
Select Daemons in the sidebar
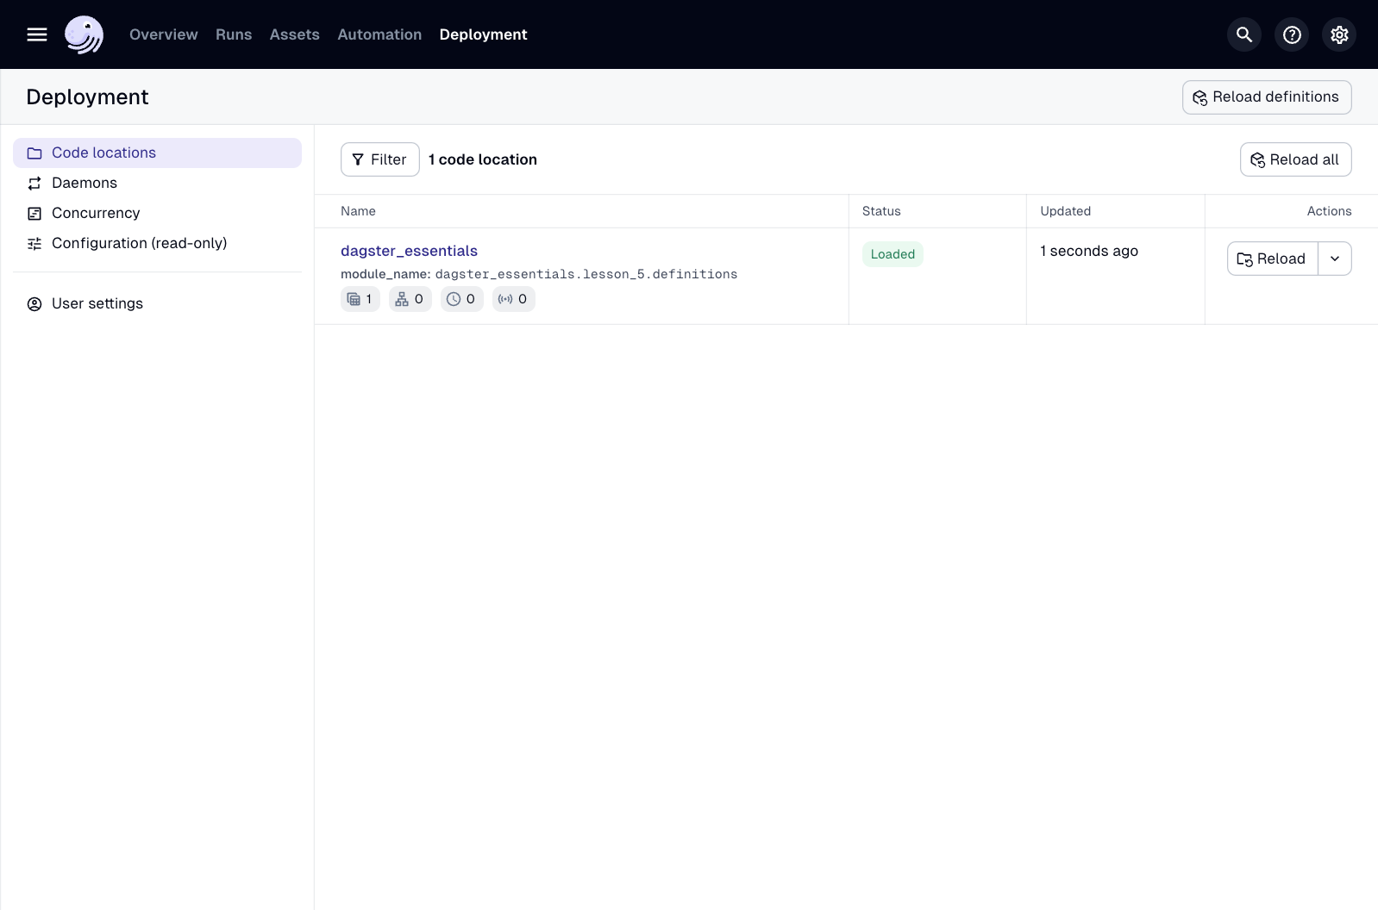point(85,183)
